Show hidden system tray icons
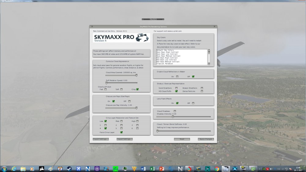Screen dimensions: 306x172 (260, 169)
